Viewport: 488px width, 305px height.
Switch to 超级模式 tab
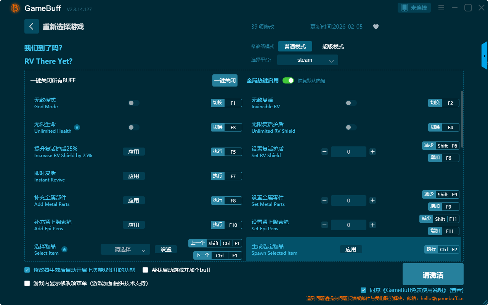click(x=333, y=47)
